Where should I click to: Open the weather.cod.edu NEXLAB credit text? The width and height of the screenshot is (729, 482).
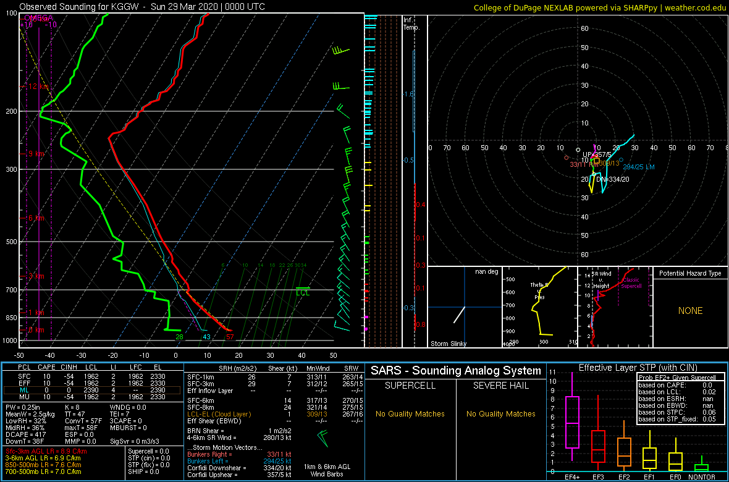click(x=600, y=7)
